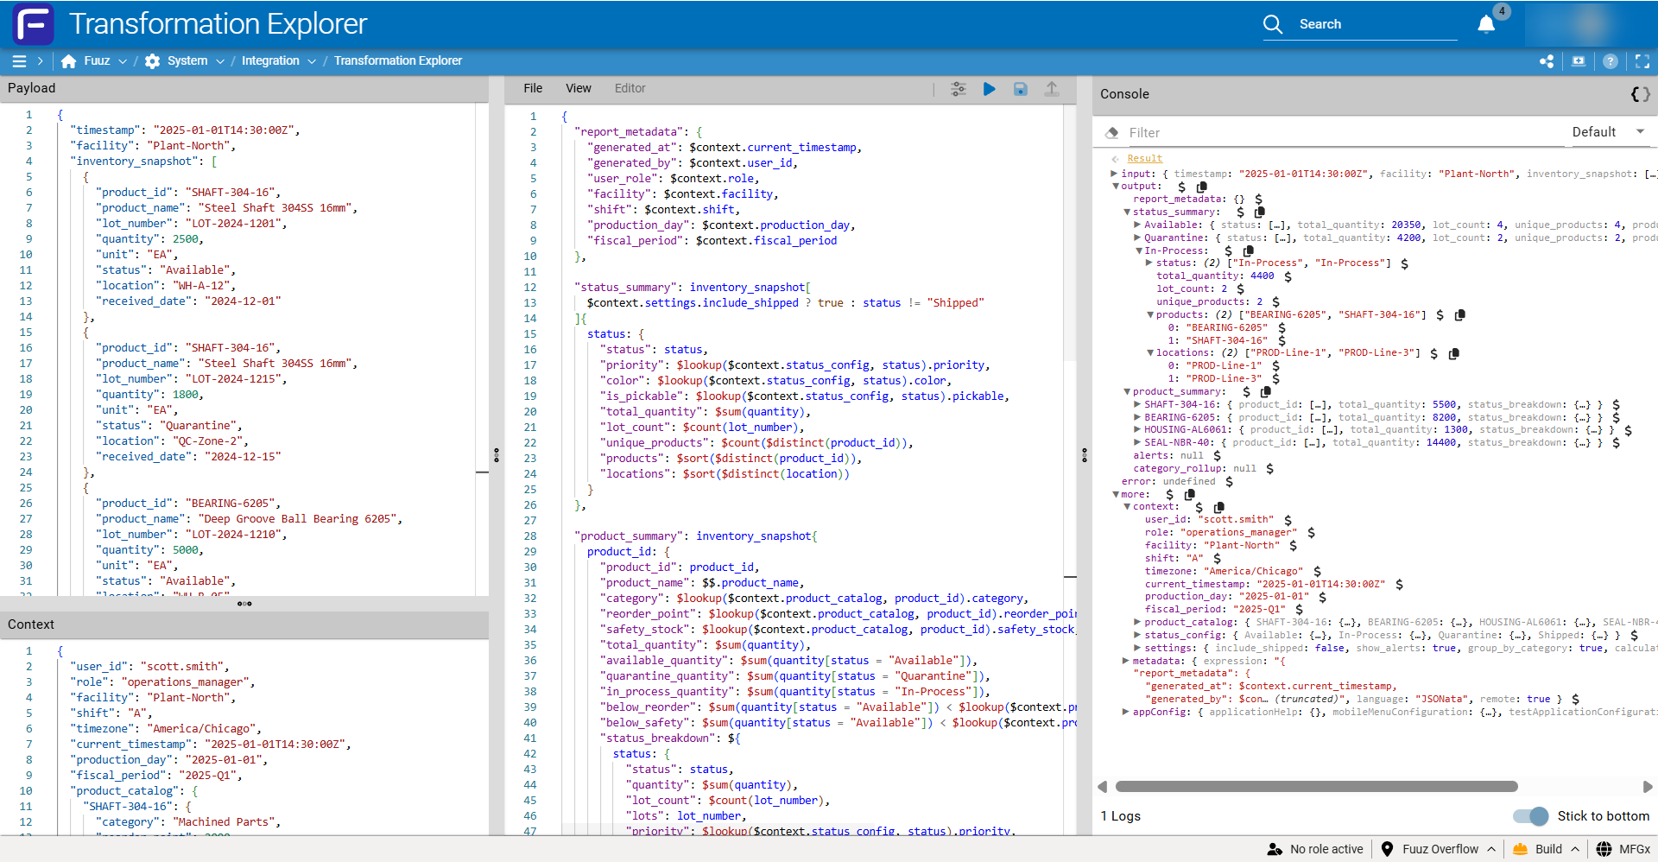Open the Integration breadcrumb dropdown
Screen dimensions: 1658x862
[x=312, y=61]
